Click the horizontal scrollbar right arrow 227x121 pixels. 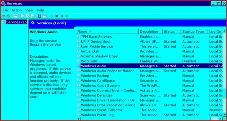(221, 119)
